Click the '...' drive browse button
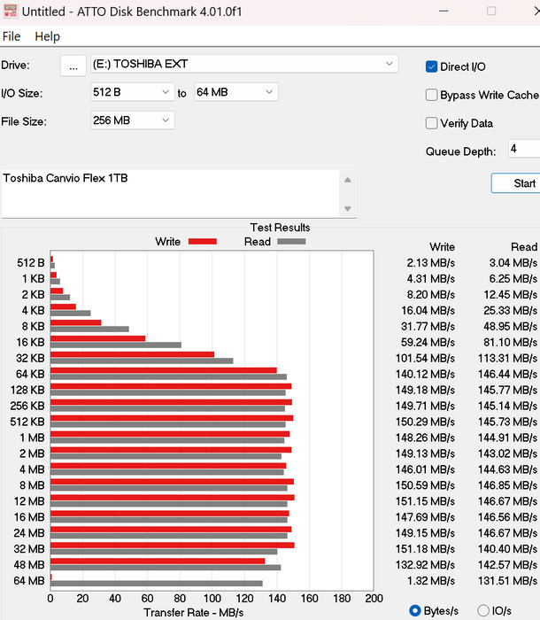The width and height of the screenshot is (540, 620). pyautogui.click(x=73, y=65)
